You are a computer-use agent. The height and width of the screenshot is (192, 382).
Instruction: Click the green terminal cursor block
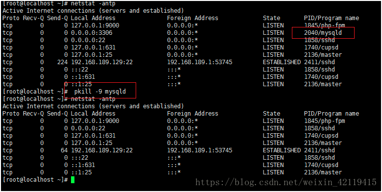click(72, 180)
